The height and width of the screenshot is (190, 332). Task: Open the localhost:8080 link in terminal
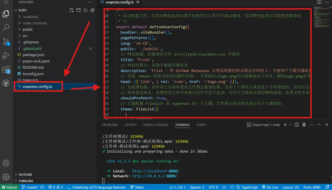pos(156,171)
